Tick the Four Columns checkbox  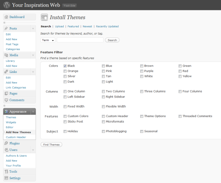tap(180, 91)
